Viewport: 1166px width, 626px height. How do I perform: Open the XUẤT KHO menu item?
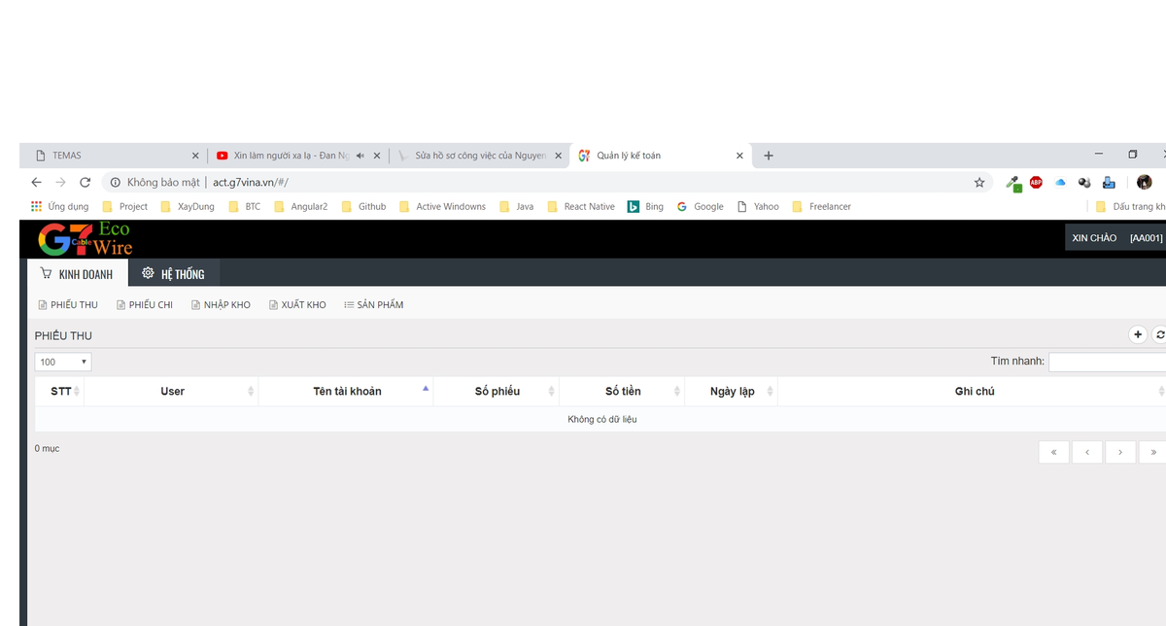297,305
